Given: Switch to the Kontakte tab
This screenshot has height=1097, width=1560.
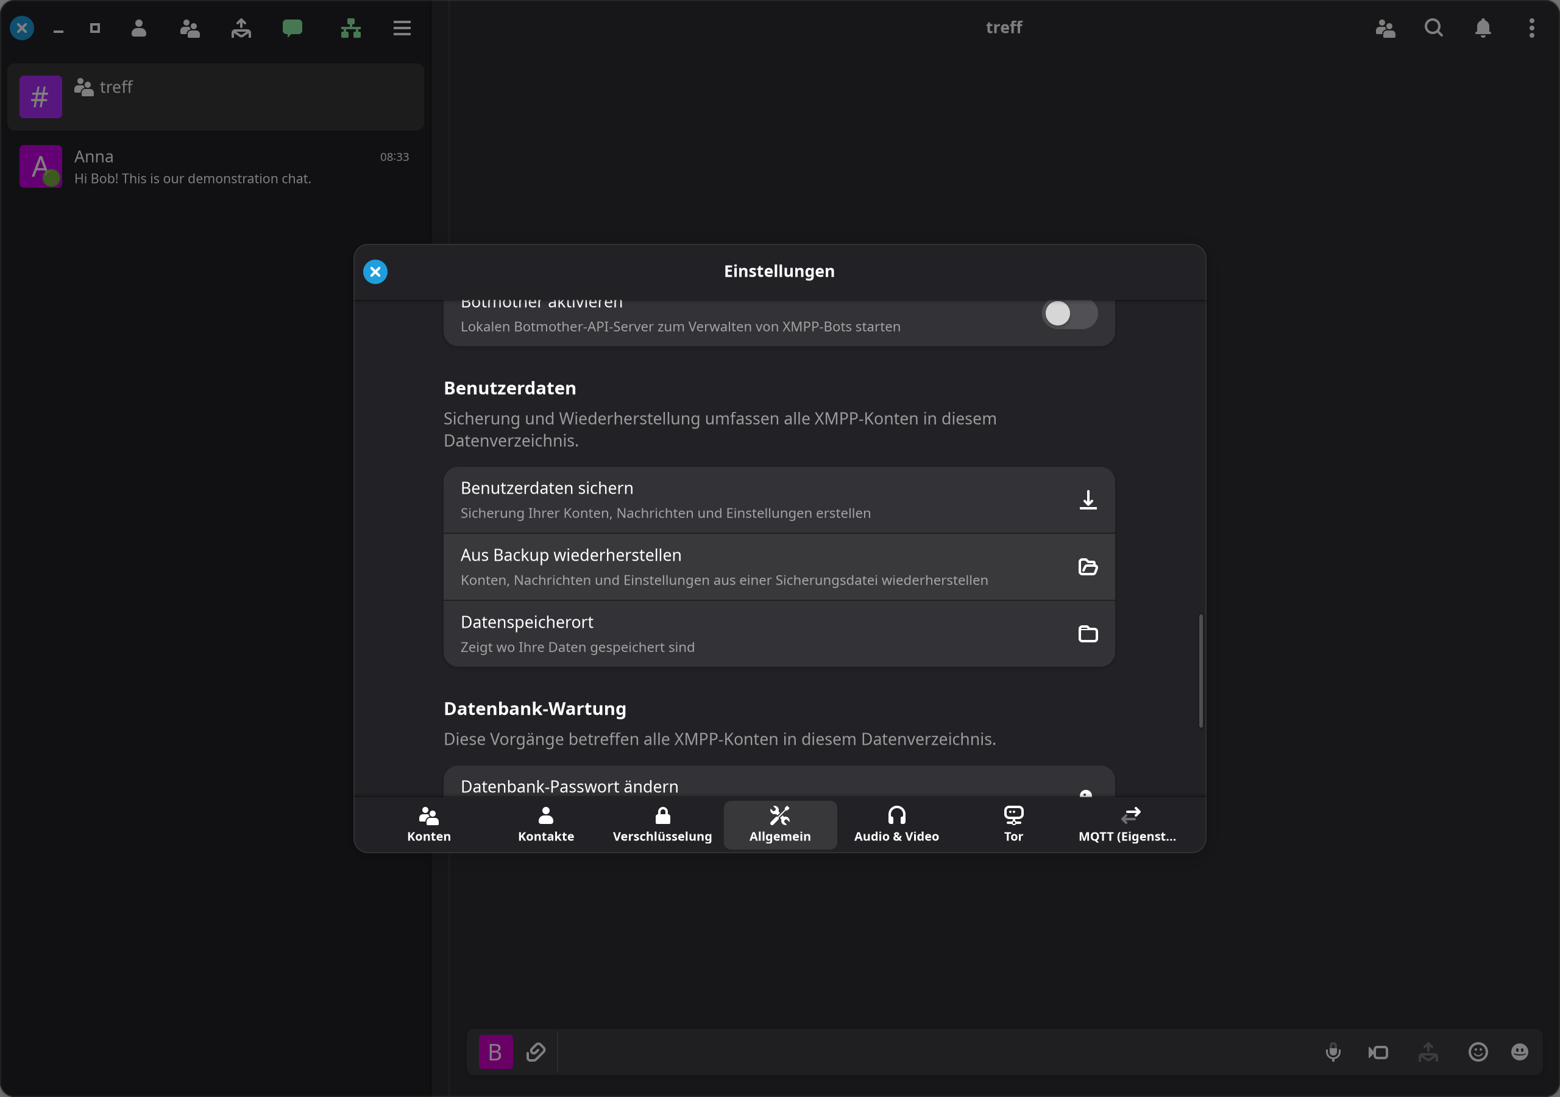Looking at the screenshot, I should [x=545, y=825].
